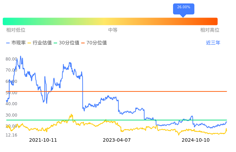Viewport: 236px width, 152px height.
Task: Open the 近三年 time range selector
Action: (x=213, y=43)
